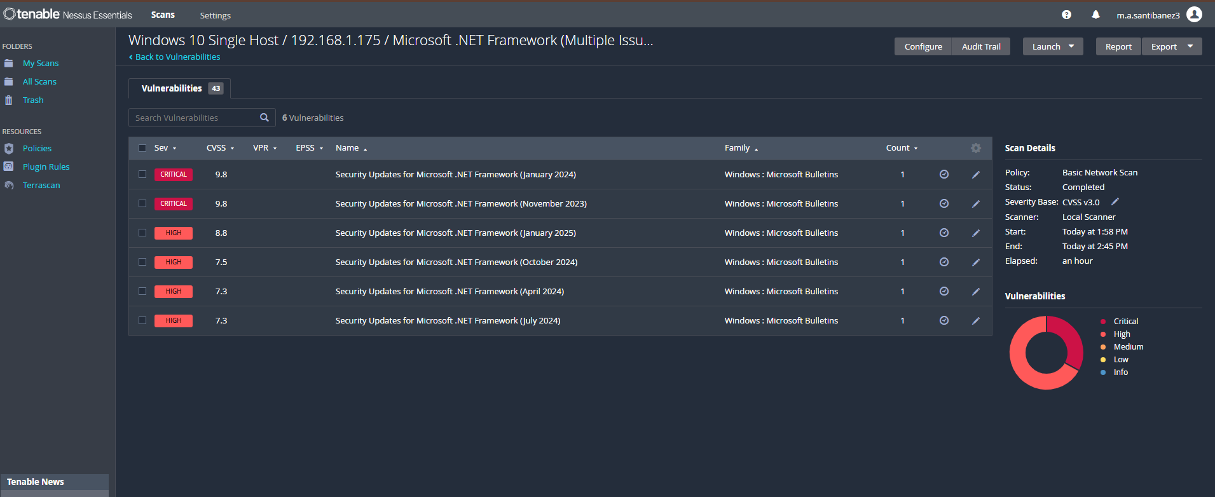Open the Tenable News panel

(x=55, y=482)
